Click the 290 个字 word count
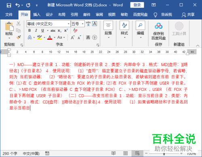Viewport: 202px width, 157px height. tap(10, 154)
